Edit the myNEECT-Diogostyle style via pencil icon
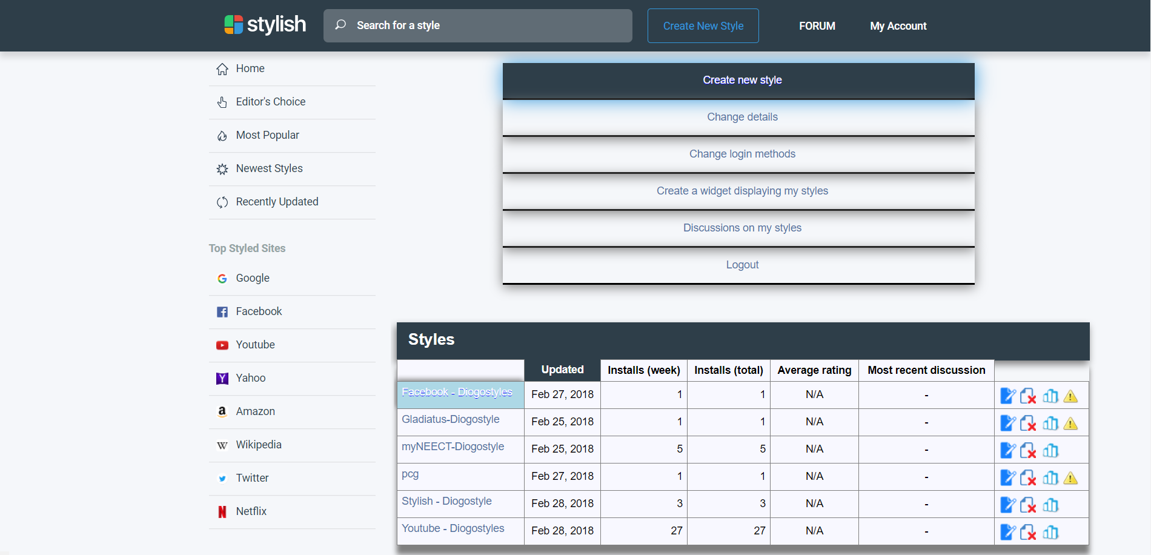This screenshot has width=1151, height=555. 1008,450
